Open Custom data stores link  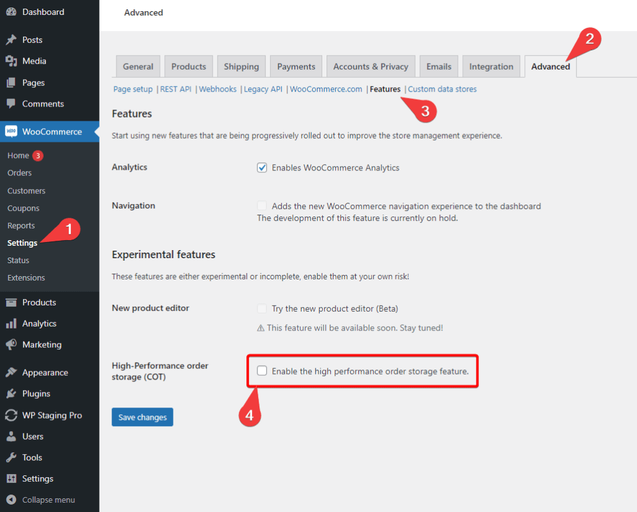[x=442, y=89]
